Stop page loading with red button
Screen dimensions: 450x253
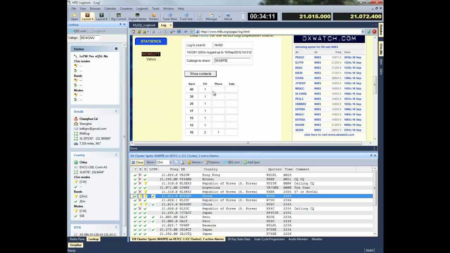pos(374,32)
